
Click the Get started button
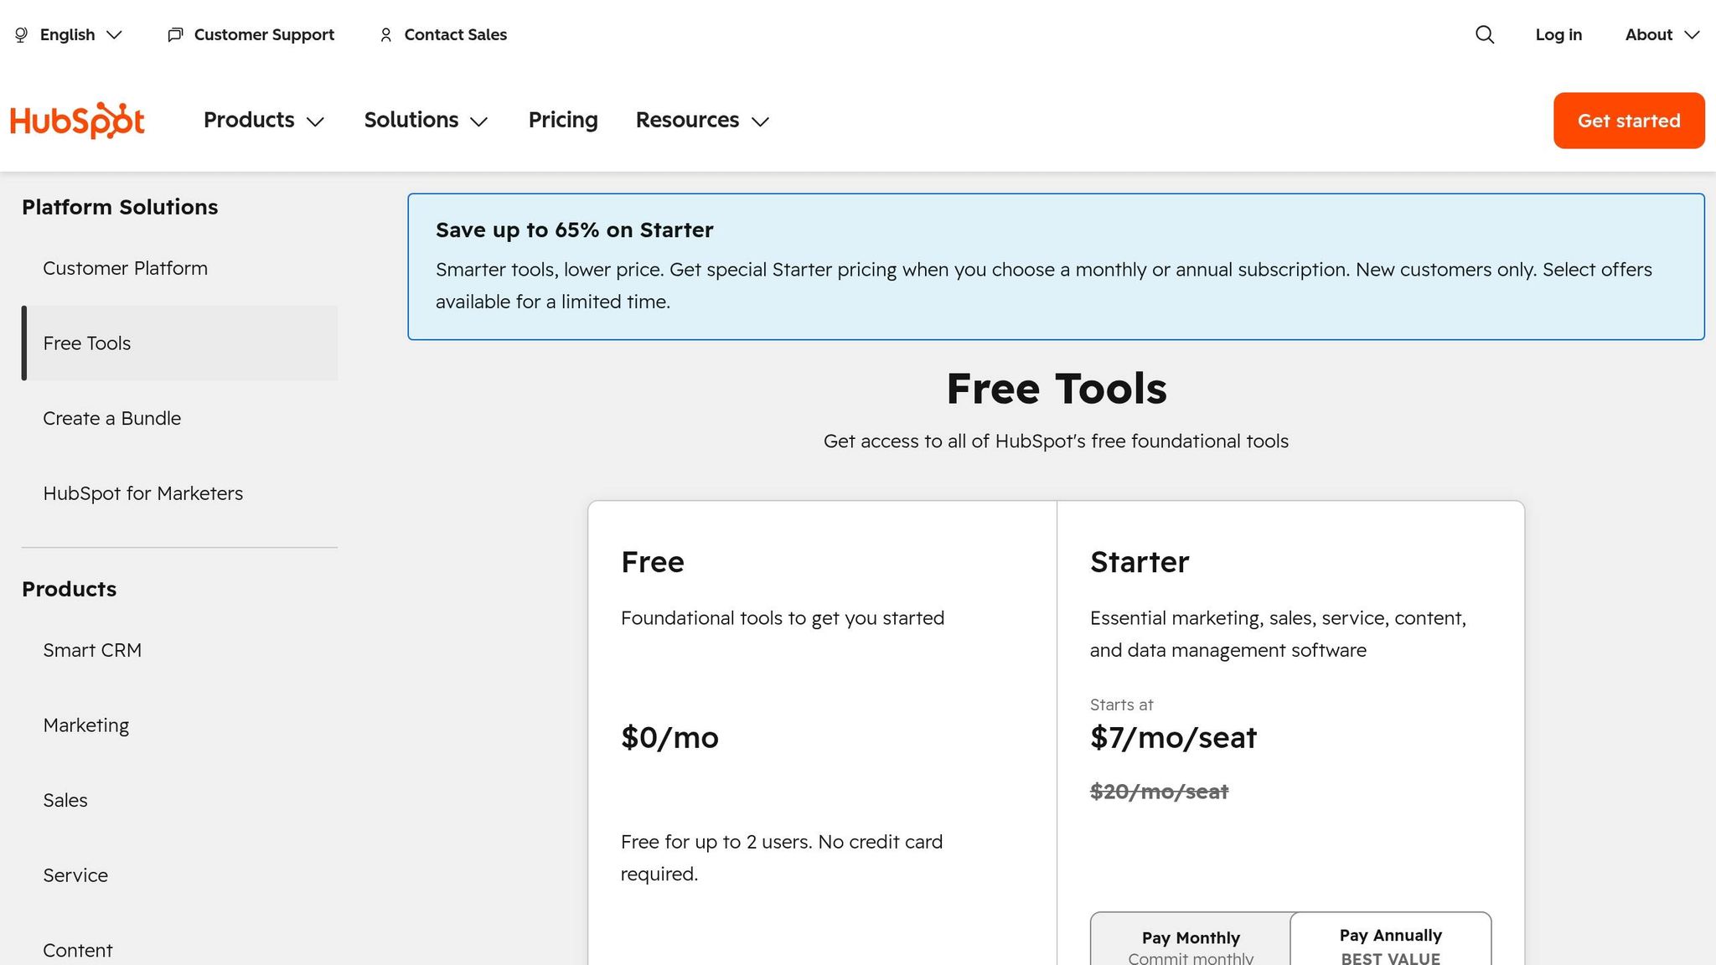pyautogui.click(x=1629, y=121)
